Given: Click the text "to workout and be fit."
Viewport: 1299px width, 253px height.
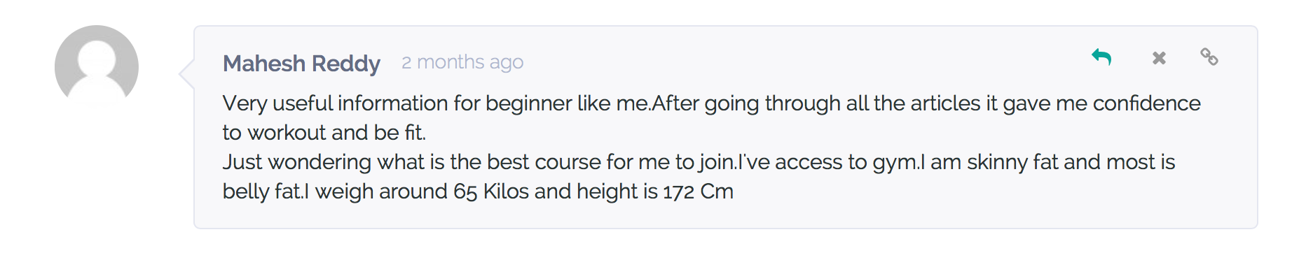Looking at the screenshot, I should pyautogui.click(x=324, y=133).
